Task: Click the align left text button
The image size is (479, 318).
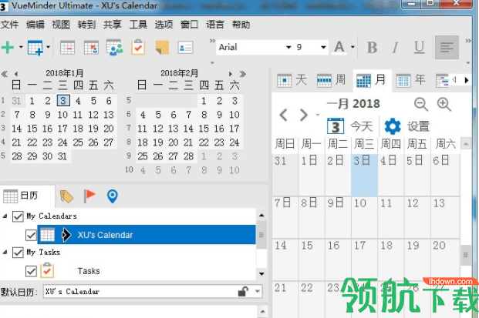Action: (447, 47)
